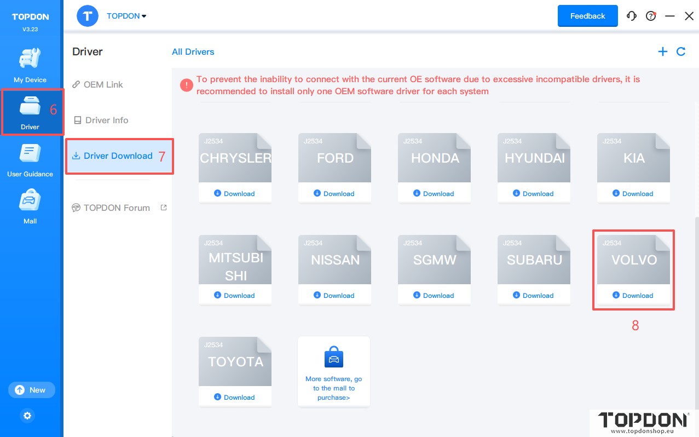Click the TOPDON account avatar
This screenshot has height=437, width=699.
click(x=88, y=16)
